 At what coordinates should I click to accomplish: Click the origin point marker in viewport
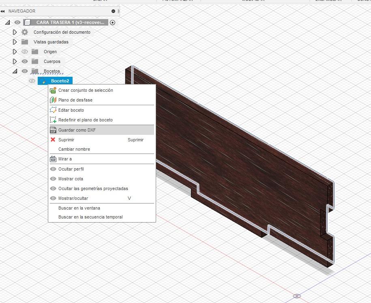pos(297,296)
